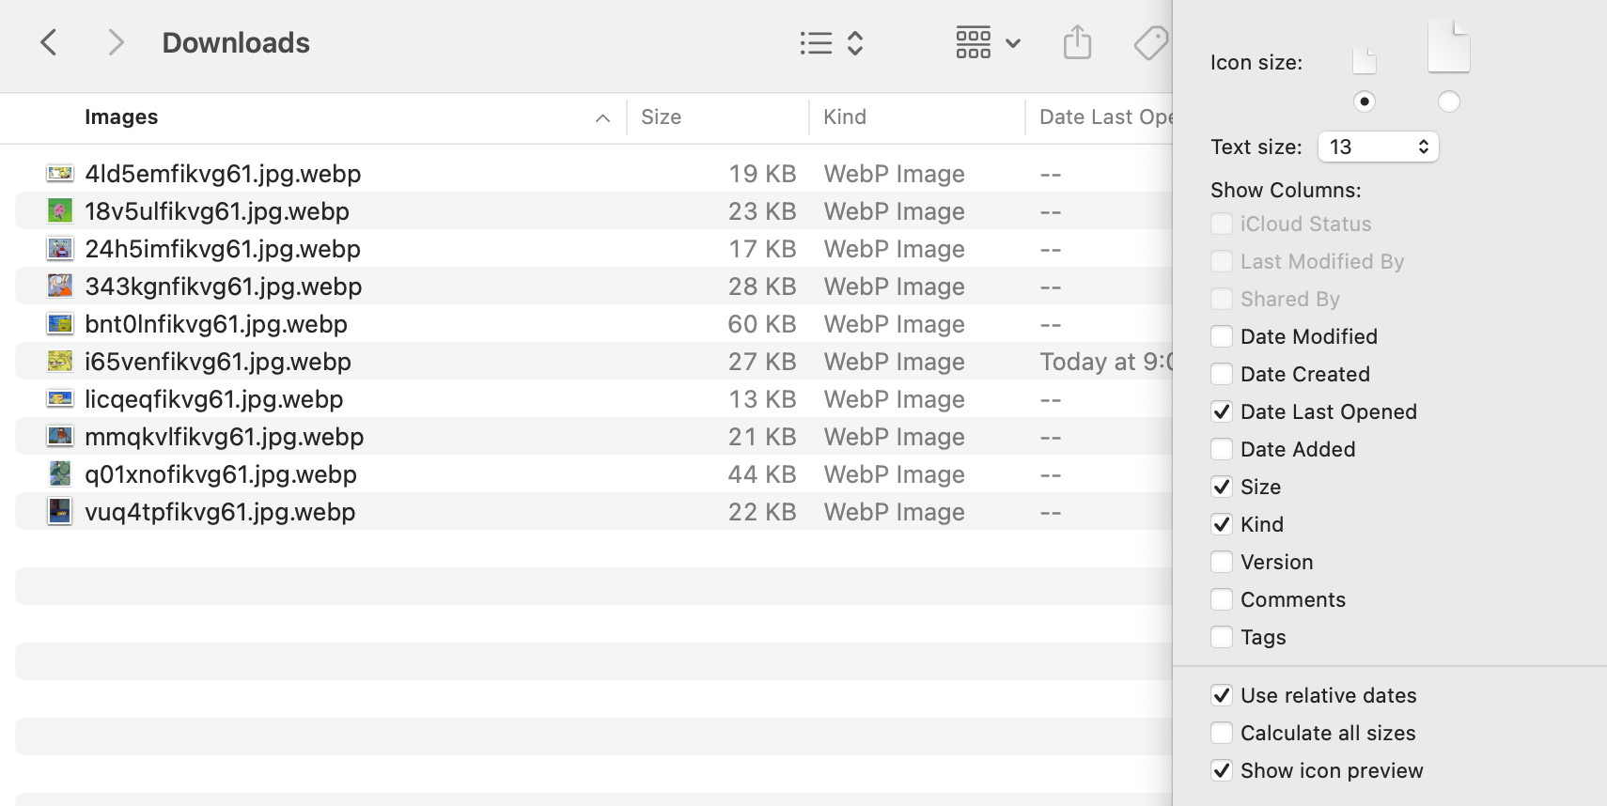Uncheck the Kind column checkbox
Viewport: 1607px width, 806px height.
coord(1222,524)
